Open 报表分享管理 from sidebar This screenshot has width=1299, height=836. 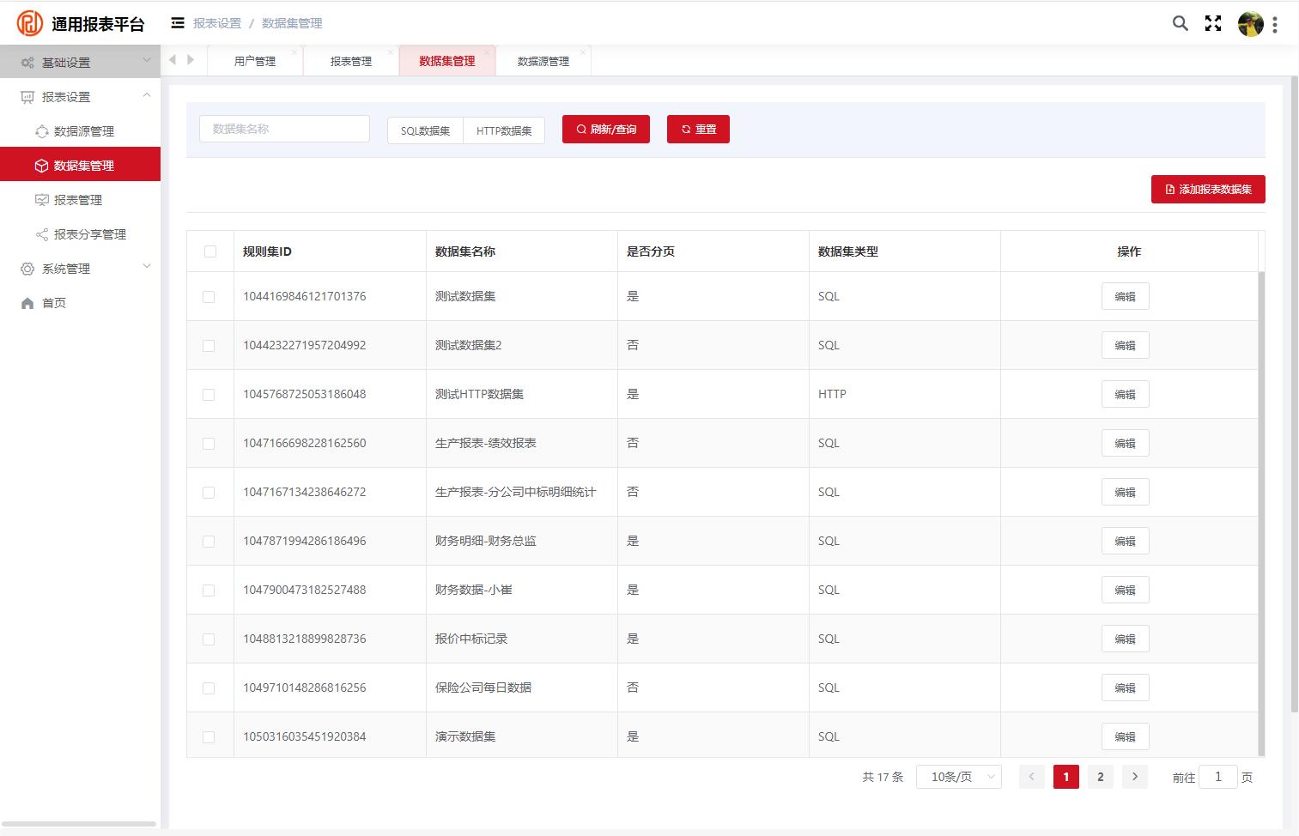[x=89, y=234]
